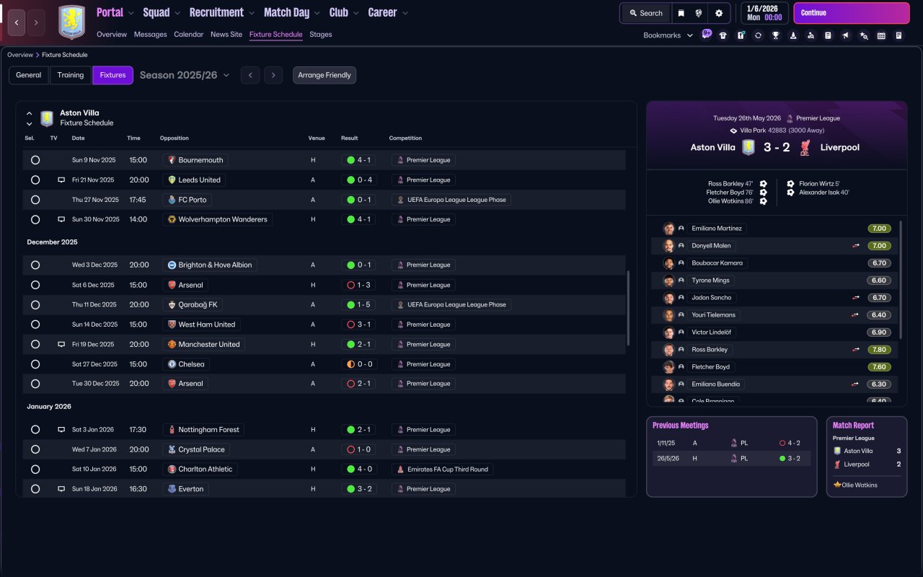Go forward with the right arrow button
The width and height of the screenshot is (923, 577).
37,22
